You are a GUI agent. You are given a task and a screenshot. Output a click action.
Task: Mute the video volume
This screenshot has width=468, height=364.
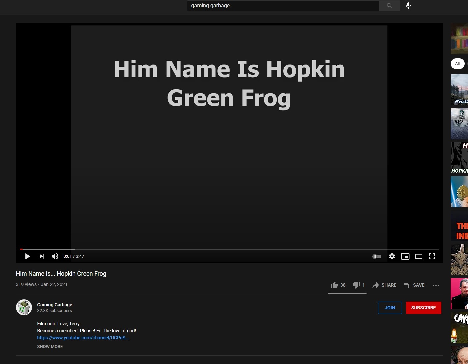point(55,256)
